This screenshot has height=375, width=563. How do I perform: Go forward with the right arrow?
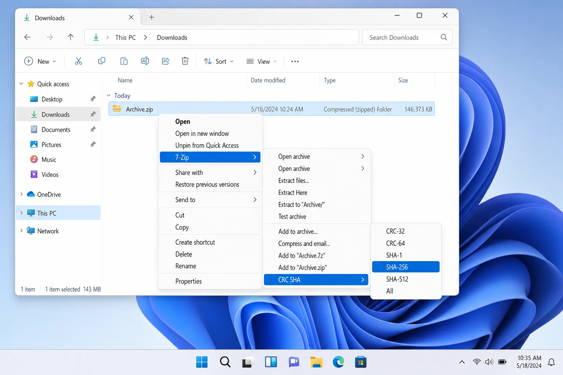pyautogui.click(x=49, y=37)
